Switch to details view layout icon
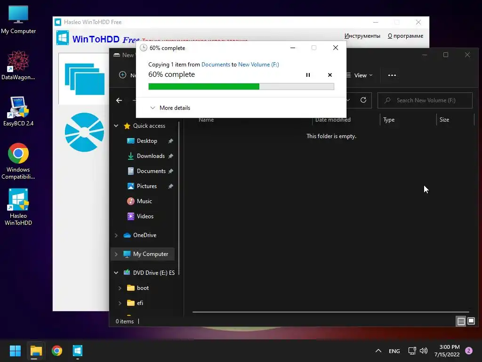This screenshot has width=482, height=362. [x=461, y=321]
